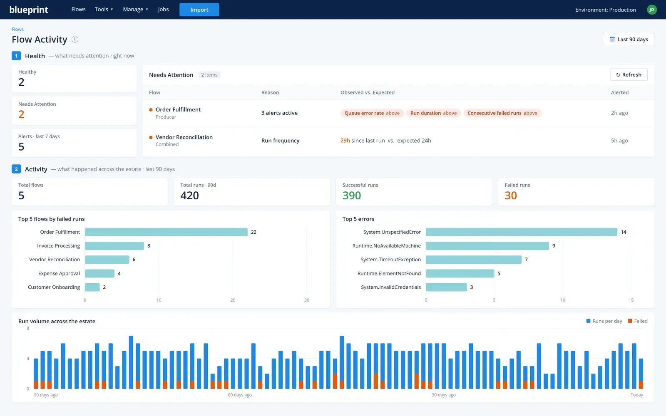Image resolution: width=666 pixels, height=416 pixels.
Task: Open the Order Fulfillment flow row
Action: 398,113
